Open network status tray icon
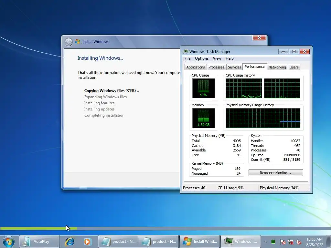The image size is (331, 248). (x=291, y=242)
